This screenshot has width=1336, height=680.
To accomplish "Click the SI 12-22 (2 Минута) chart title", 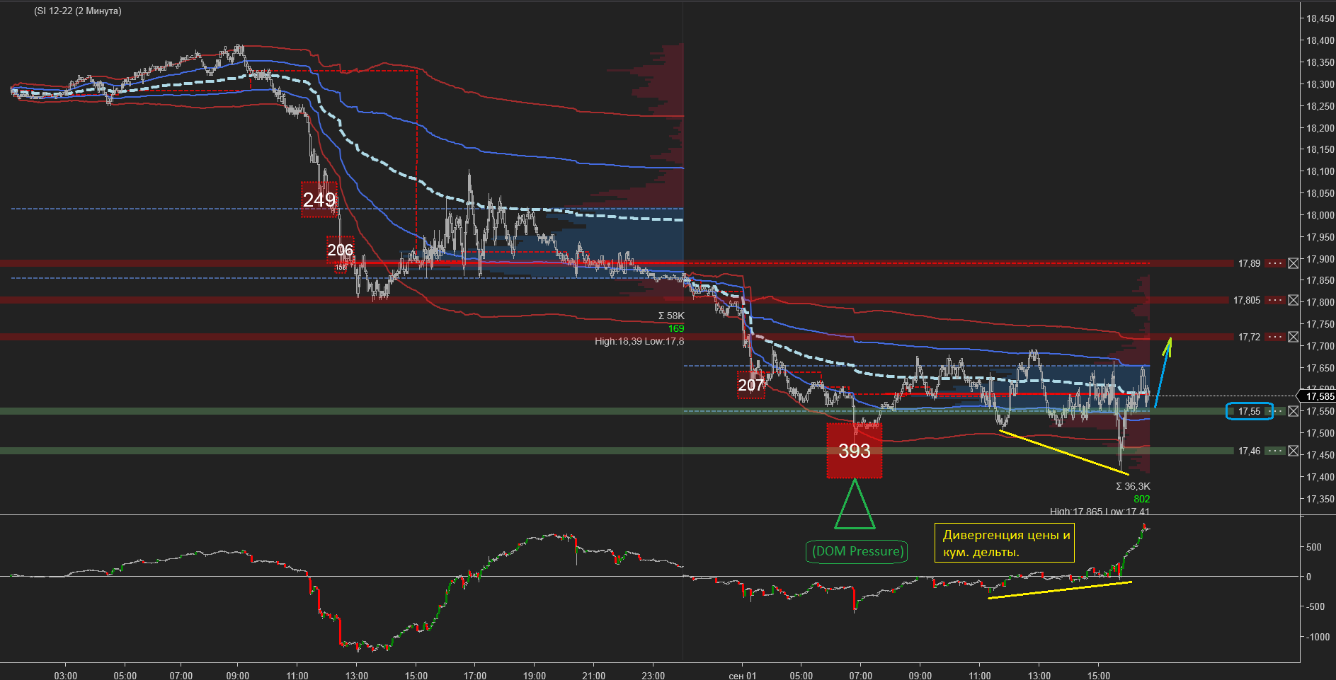I will tap(78, 11).
